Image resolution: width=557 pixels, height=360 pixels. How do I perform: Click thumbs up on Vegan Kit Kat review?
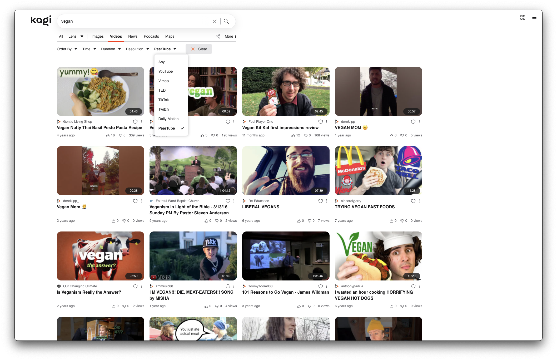pos(293,135)
